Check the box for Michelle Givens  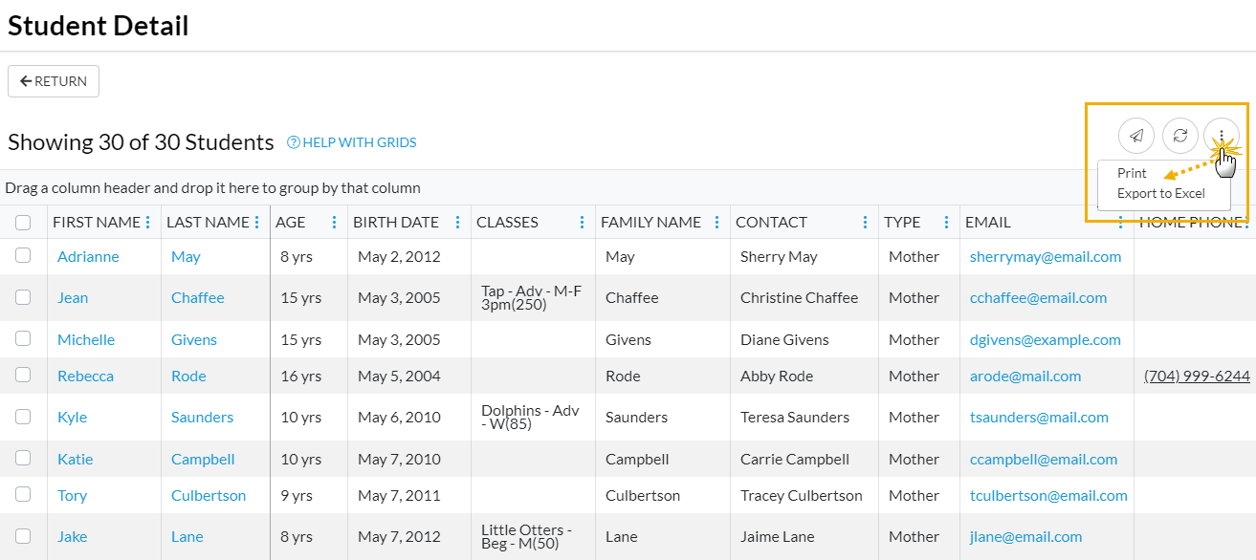click(23, 338)
